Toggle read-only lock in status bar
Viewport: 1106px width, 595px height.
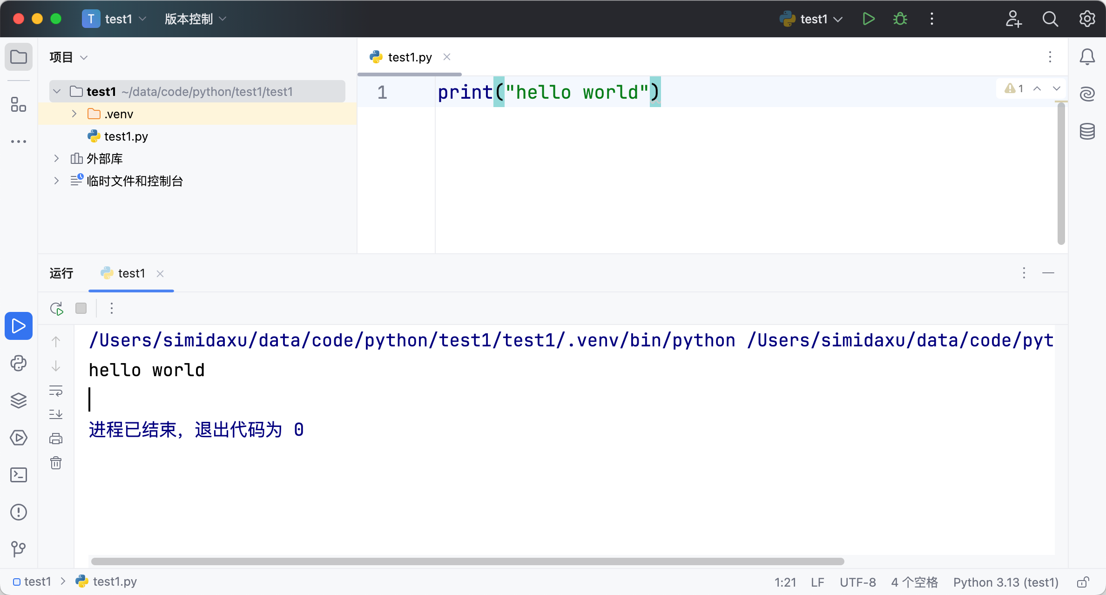[x=1083, y=582]
